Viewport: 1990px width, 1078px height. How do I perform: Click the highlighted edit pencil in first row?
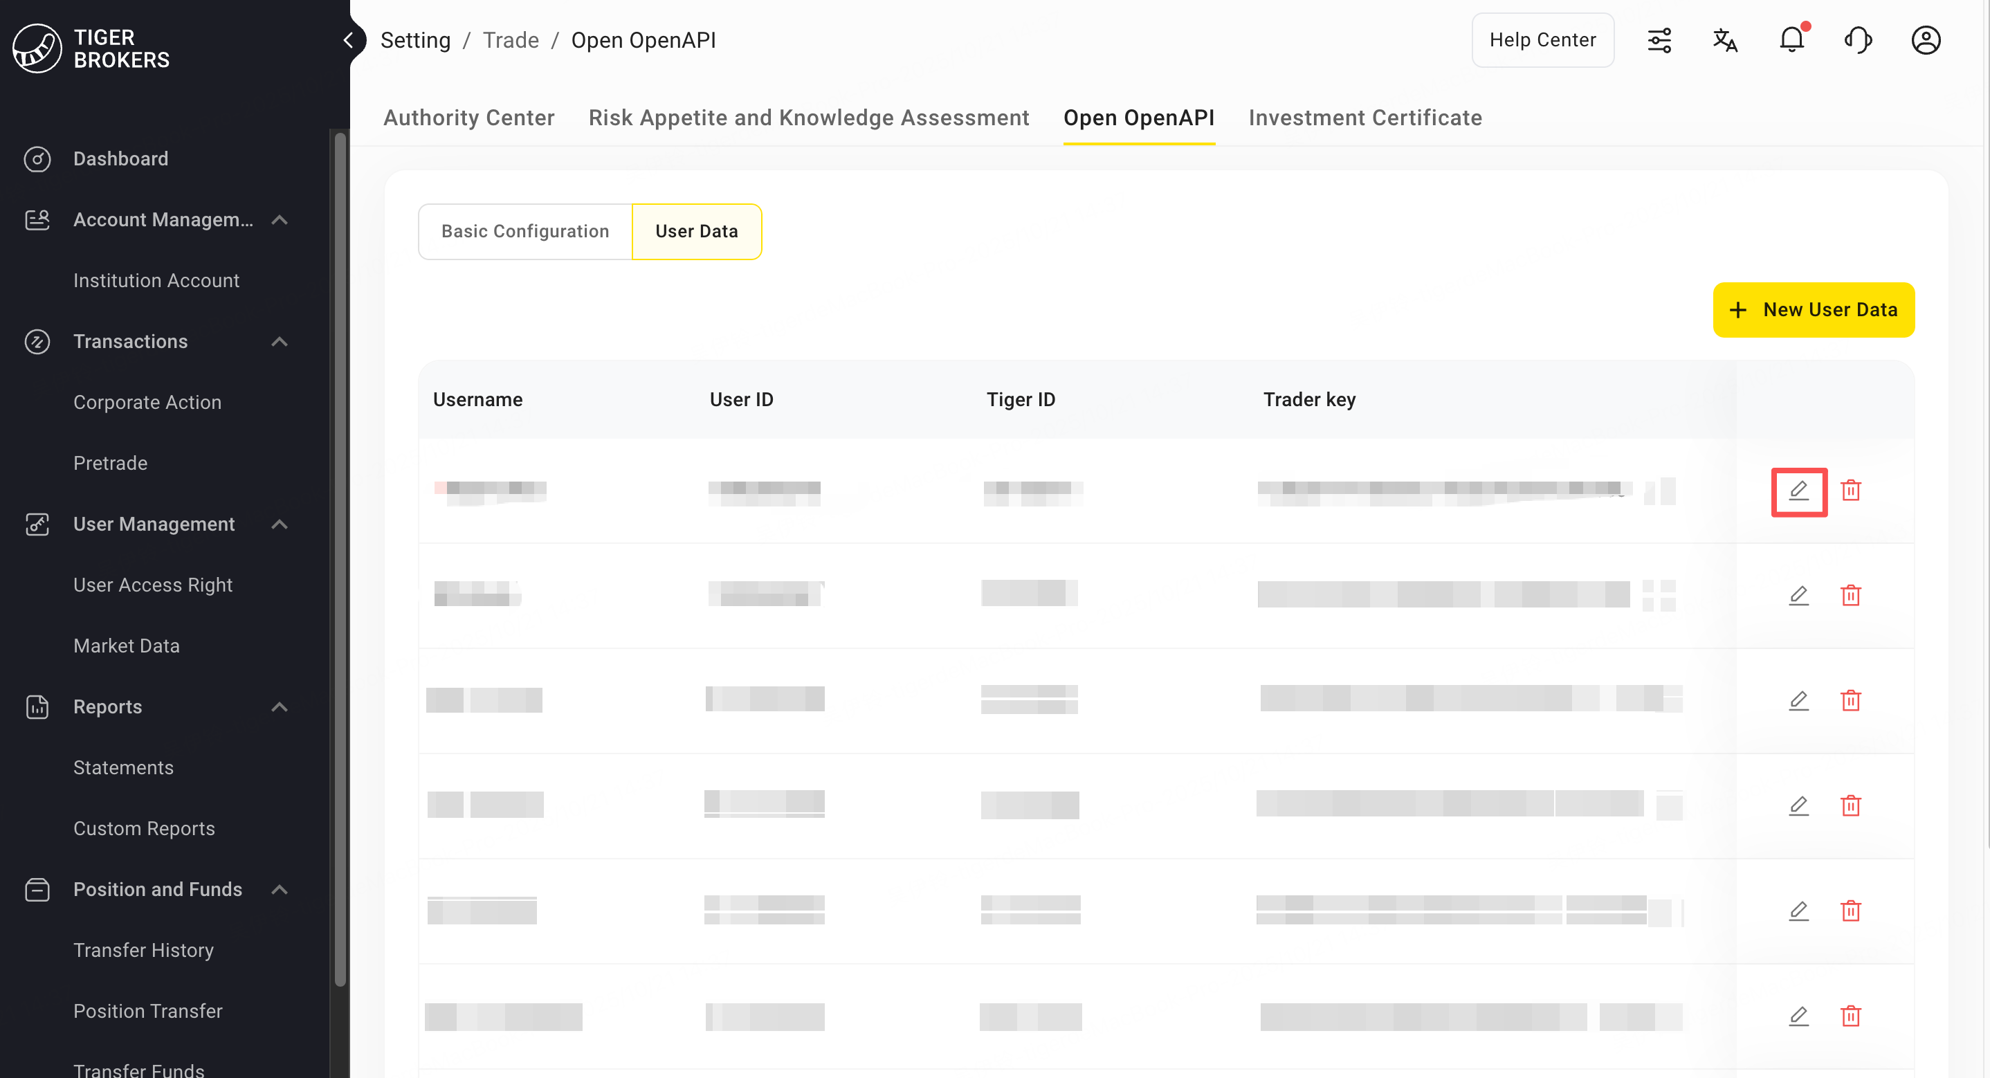(1798, 491)
